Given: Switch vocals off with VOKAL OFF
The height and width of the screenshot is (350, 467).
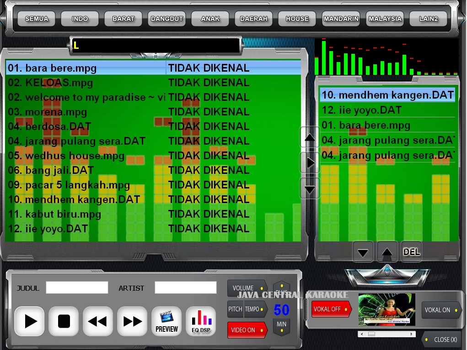Looking at the screenshot, I should tap(331, 309).
